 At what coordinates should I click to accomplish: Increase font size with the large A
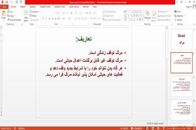point(64,13)
